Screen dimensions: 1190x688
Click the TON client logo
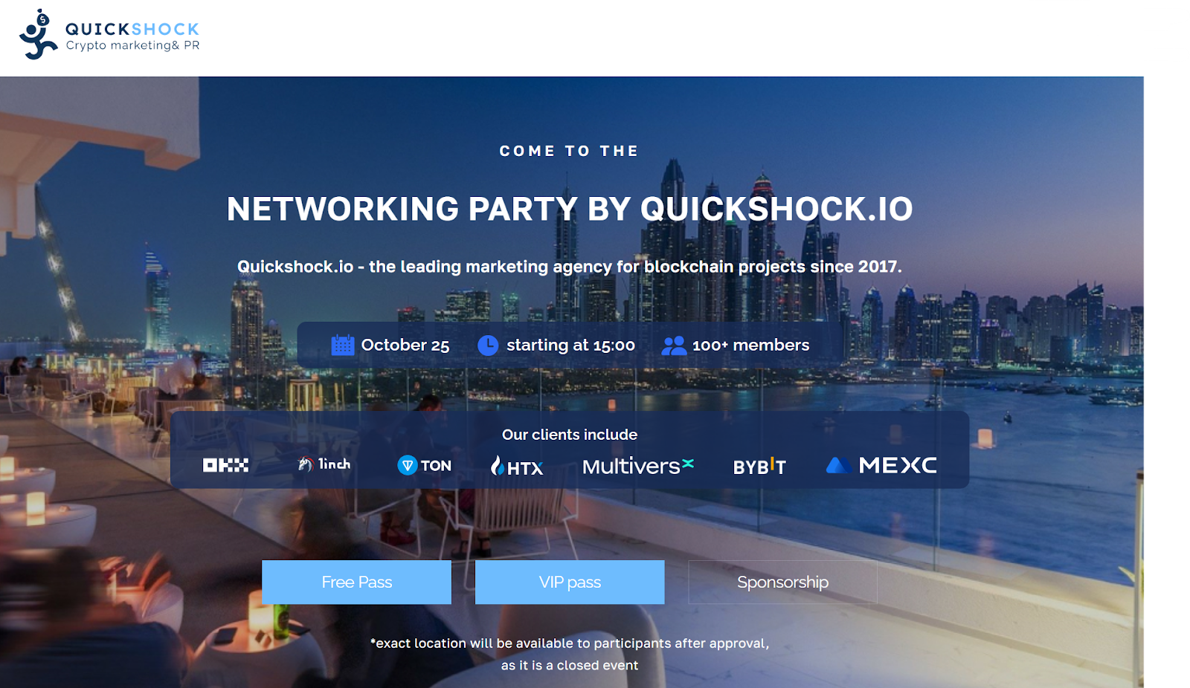coord(424,466)
